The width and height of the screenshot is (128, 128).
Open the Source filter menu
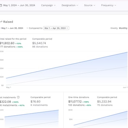89,5
